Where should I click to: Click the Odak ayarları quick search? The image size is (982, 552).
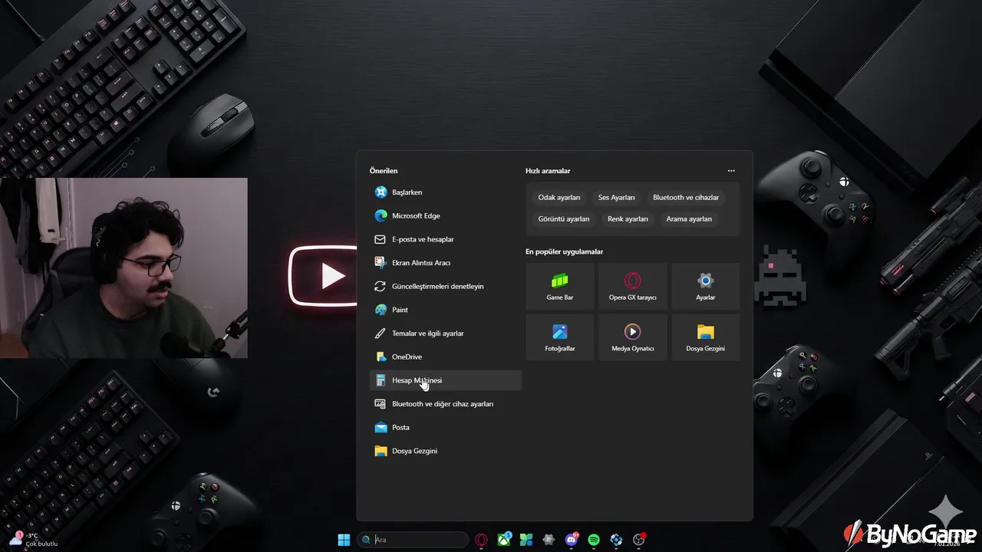pyautogui.click(x=559, y=197)
